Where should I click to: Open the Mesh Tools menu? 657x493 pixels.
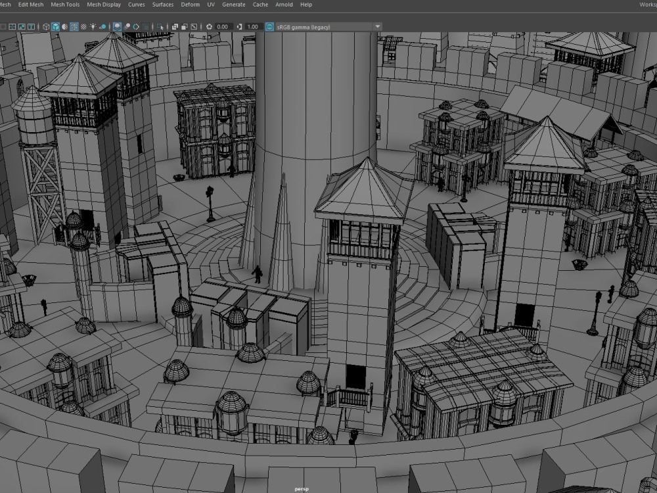coord(66,5)
